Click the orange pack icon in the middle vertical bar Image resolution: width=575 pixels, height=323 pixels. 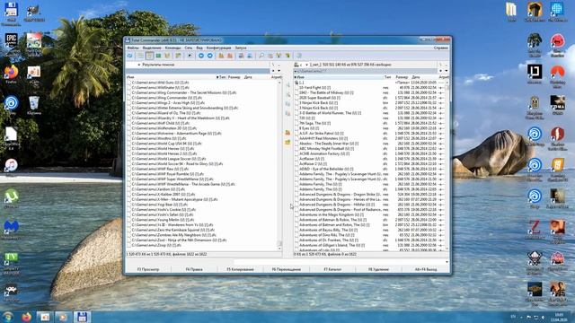coord(287,133)
